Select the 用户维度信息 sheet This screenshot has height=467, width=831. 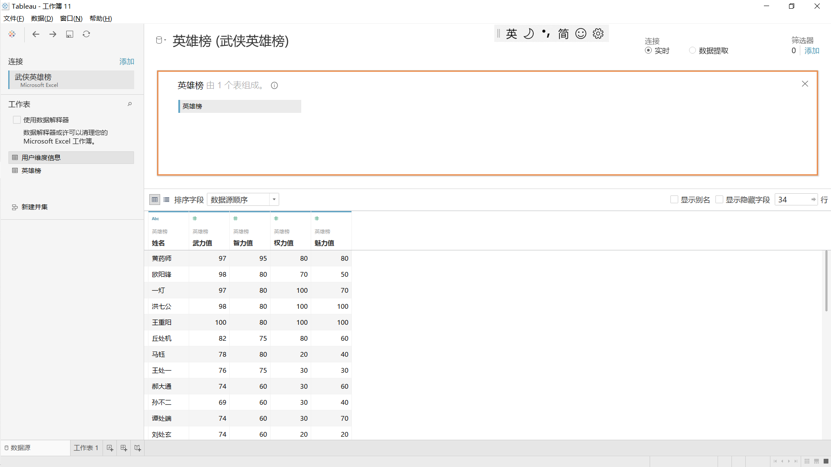(71, 158)
